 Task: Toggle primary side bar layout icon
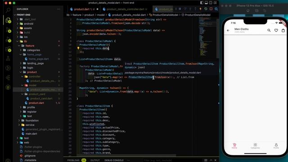coord(202,3)
